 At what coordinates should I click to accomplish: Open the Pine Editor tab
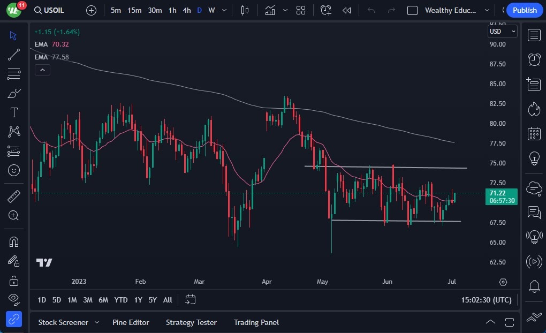131,322
